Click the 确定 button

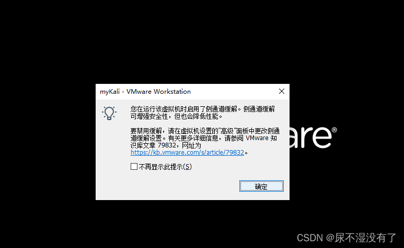pos(261,186)
